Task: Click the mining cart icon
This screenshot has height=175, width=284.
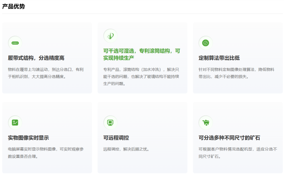Action: (205, 122)
